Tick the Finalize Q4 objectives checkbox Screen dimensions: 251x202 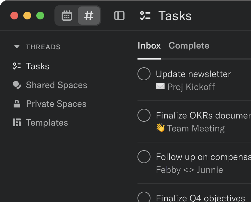(144, 197)
